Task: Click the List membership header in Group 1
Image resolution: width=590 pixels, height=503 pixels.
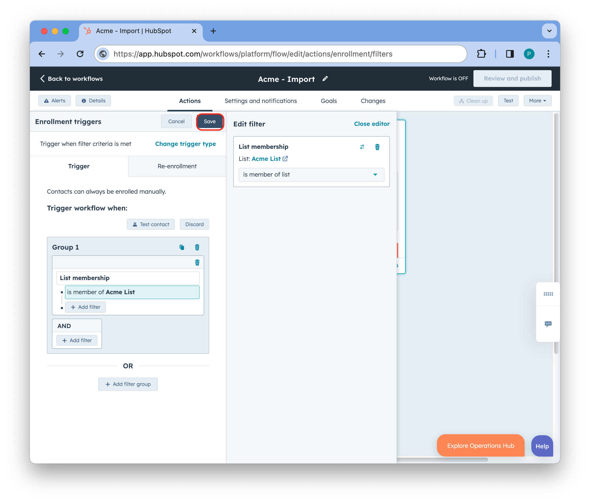Action: 128,278
